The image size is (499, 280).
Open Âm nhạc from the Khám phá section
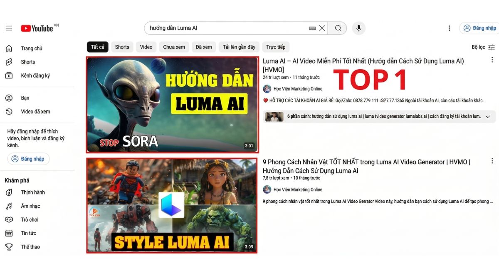(31, 206)
